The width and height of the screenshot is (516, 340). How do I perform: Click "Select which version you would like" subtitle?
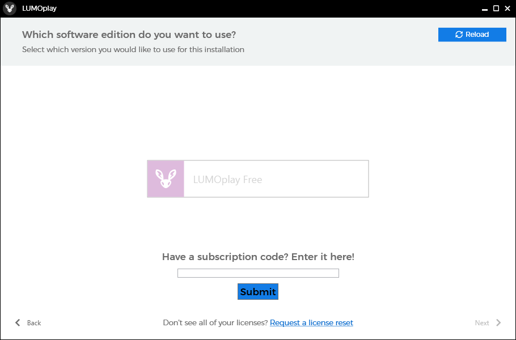[x=133, y=50]
